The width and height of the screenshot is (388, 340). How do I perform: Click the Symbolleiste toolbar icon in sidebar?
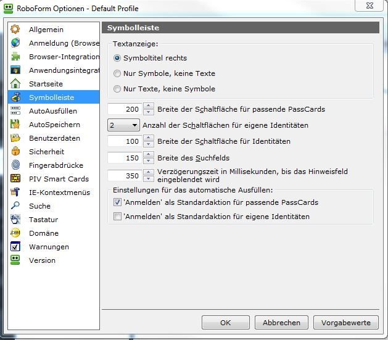coord(15,97)
